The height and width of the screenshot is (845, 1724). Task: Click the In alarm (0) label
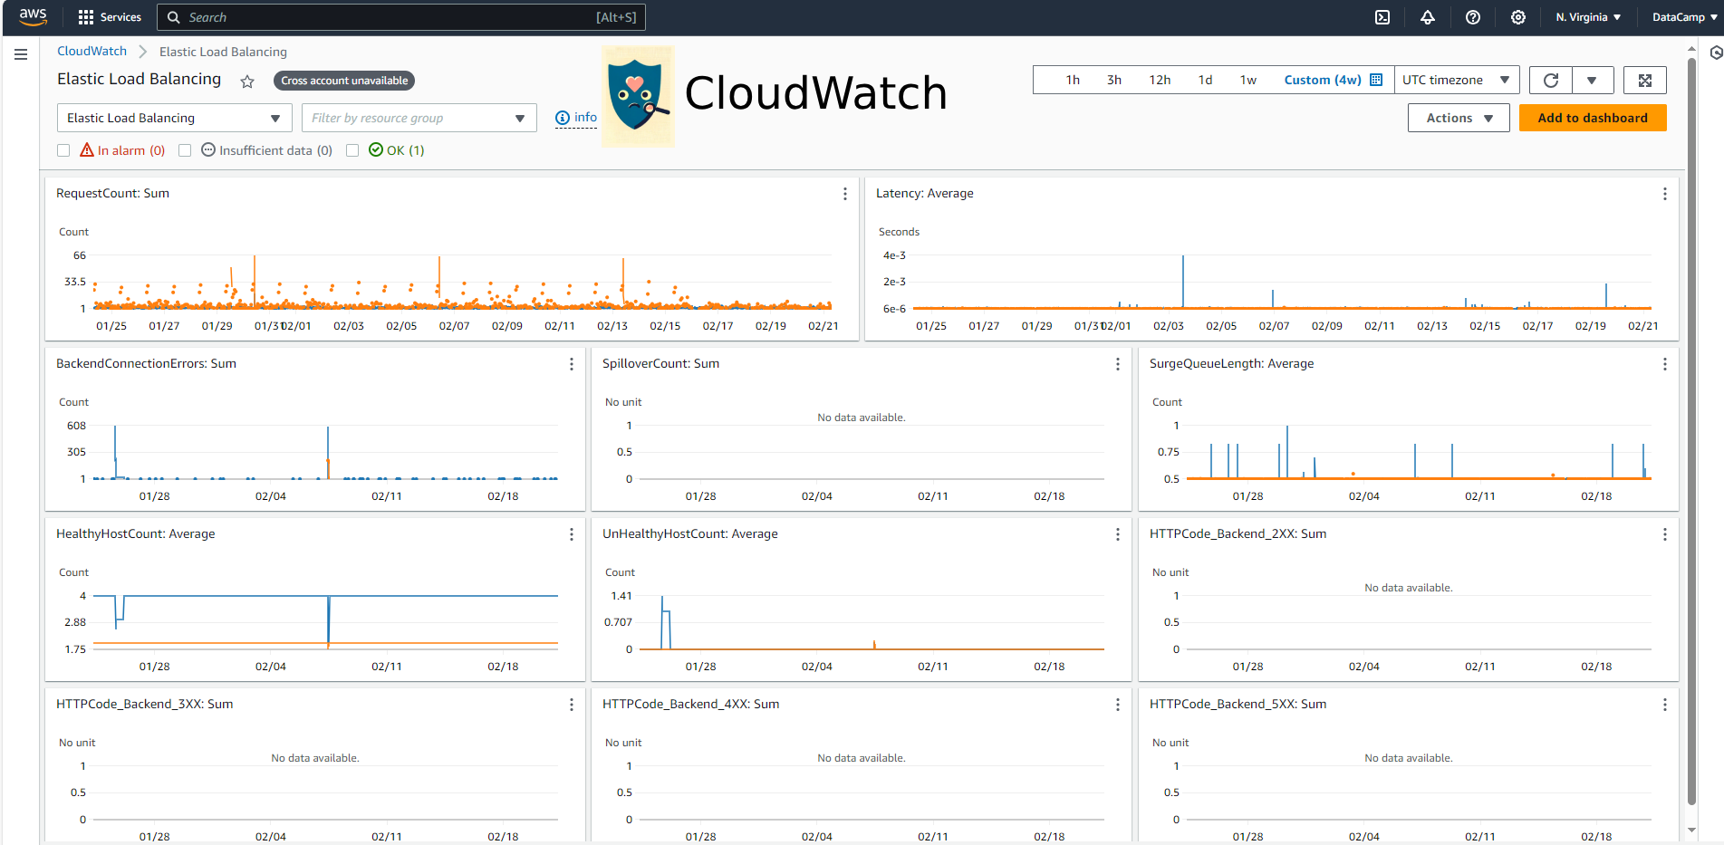click(x=131, y=150)
